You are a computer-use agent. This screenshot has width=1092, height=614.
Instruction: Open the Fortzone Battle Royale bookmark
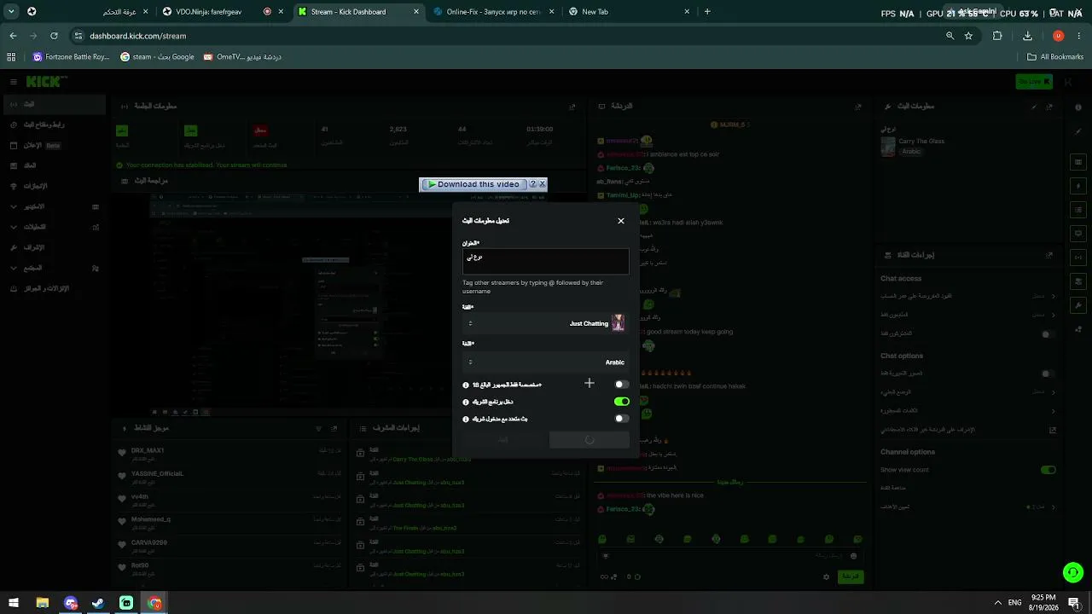71,57
